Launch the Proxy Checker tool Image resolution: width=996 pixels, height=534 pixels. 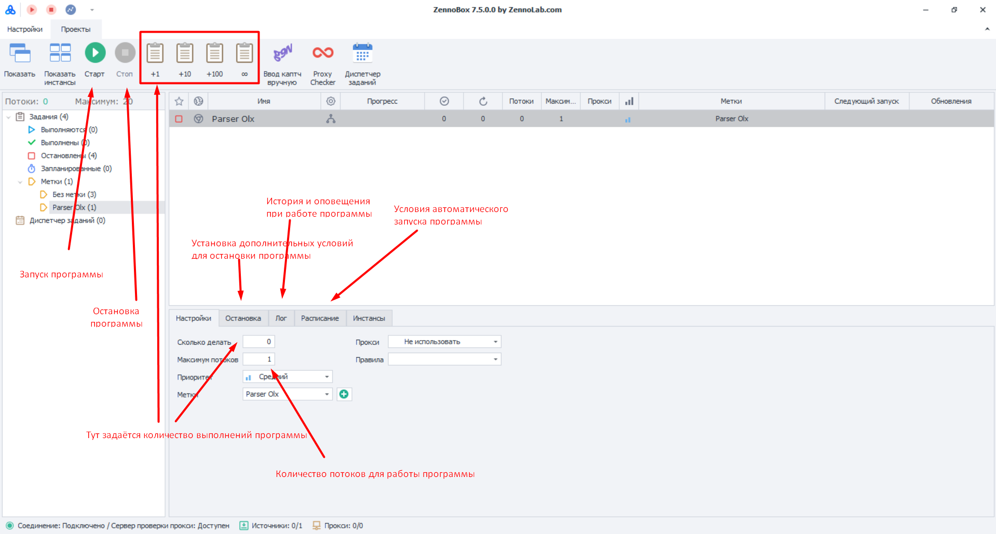(323, 64)
